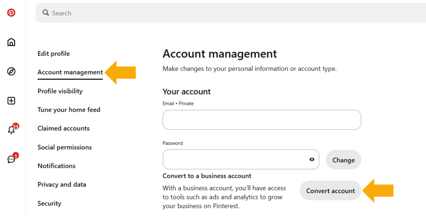
Task: Click the 'Email • Private' label
Action: pos(178,104)
